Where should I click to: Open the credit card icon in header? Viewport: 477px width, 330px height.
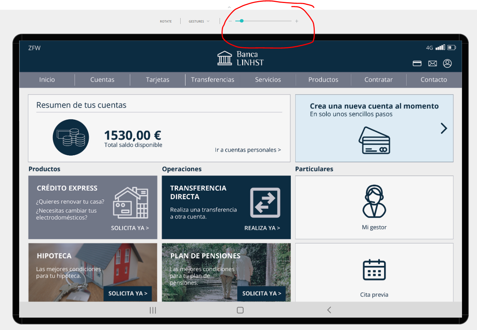(417, 63)
